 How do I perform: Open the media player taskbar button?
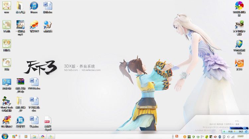(26, 137)
